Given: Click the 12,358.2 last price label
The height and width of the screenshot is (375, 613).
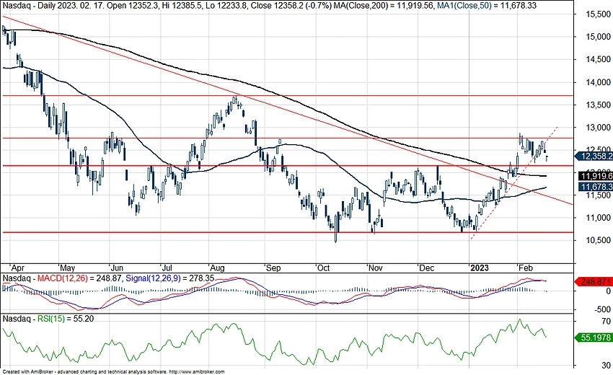Looking at the screenshot, I should click(594, 156).
